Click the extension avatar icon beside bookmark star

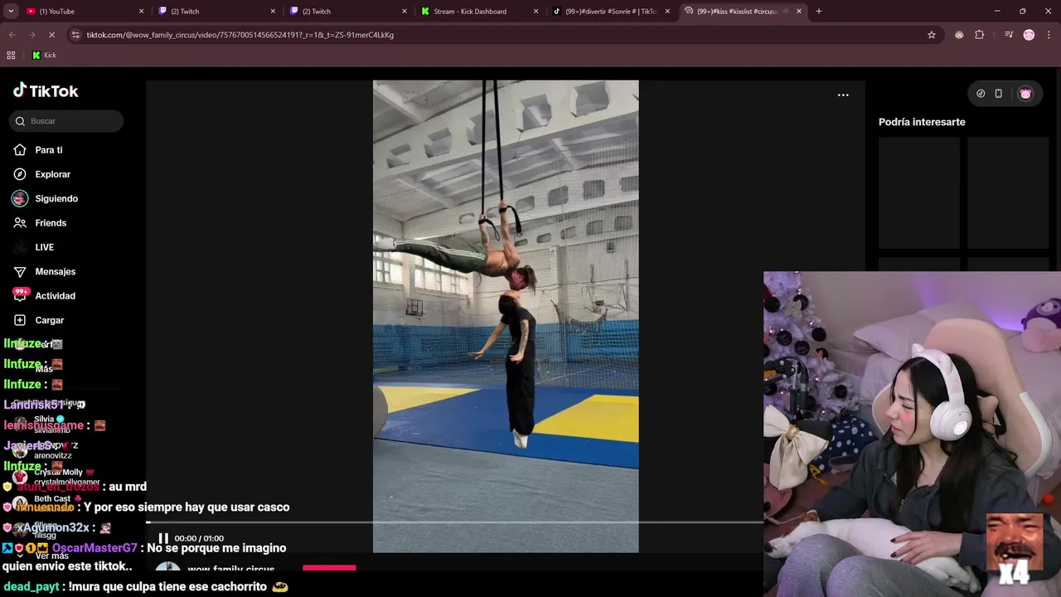tap(959, 35)
